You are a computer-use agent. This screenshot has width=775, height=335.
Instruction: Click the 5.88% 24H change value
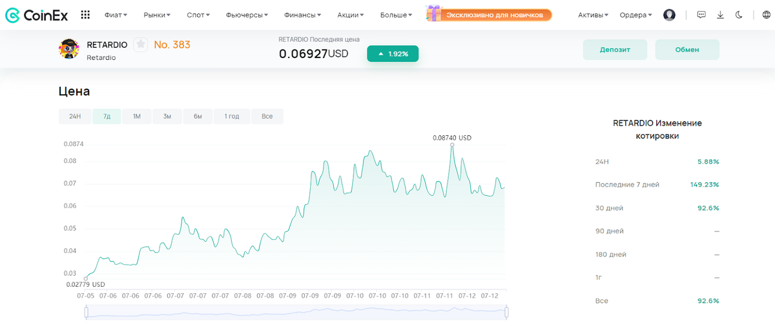coord(708,162)
